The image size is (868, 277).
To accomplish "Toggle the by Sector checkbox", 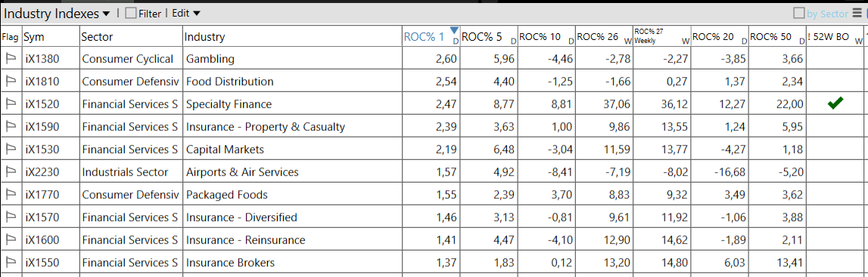I will click(799, 14).
